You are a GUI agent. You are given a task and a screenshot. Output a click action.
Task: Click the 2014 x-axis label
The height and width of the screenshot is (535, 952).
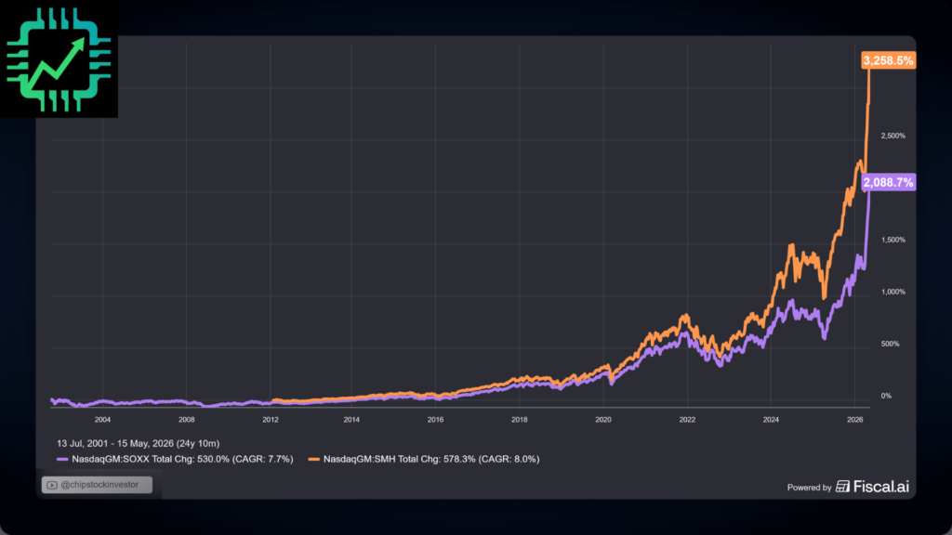point(351,420)
